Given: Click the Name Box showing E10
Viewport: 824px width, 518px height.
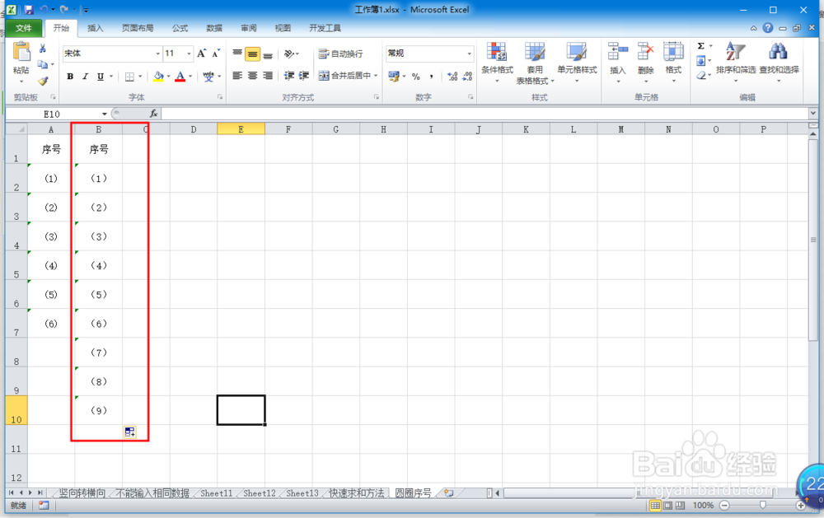Looking at the screenshot, I should tap(58, 114).
